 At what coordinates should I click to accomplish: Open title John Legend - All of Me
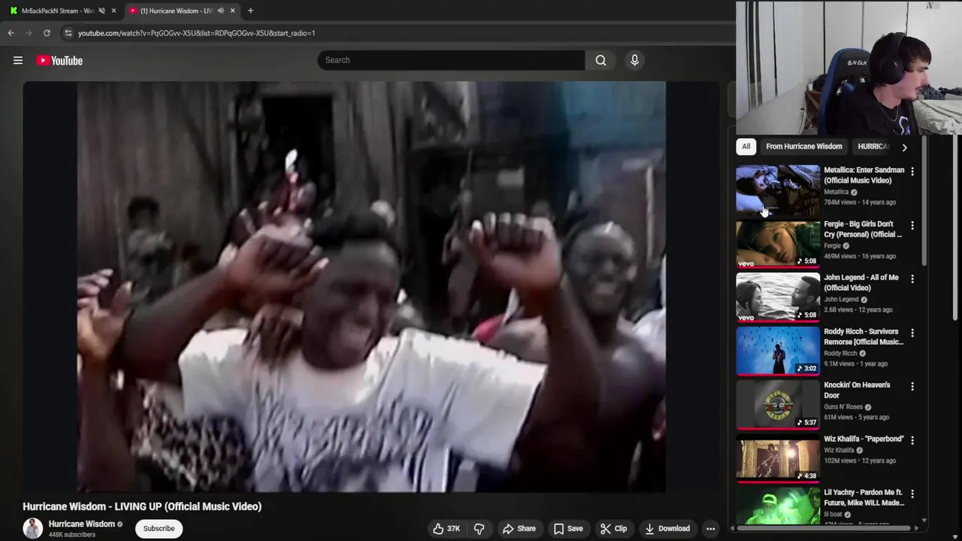pos(861,283)
